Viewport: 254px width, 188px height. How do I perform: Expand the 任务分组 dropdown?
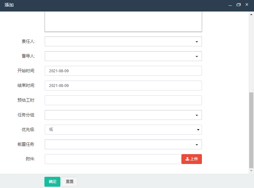tap(123, 115)
